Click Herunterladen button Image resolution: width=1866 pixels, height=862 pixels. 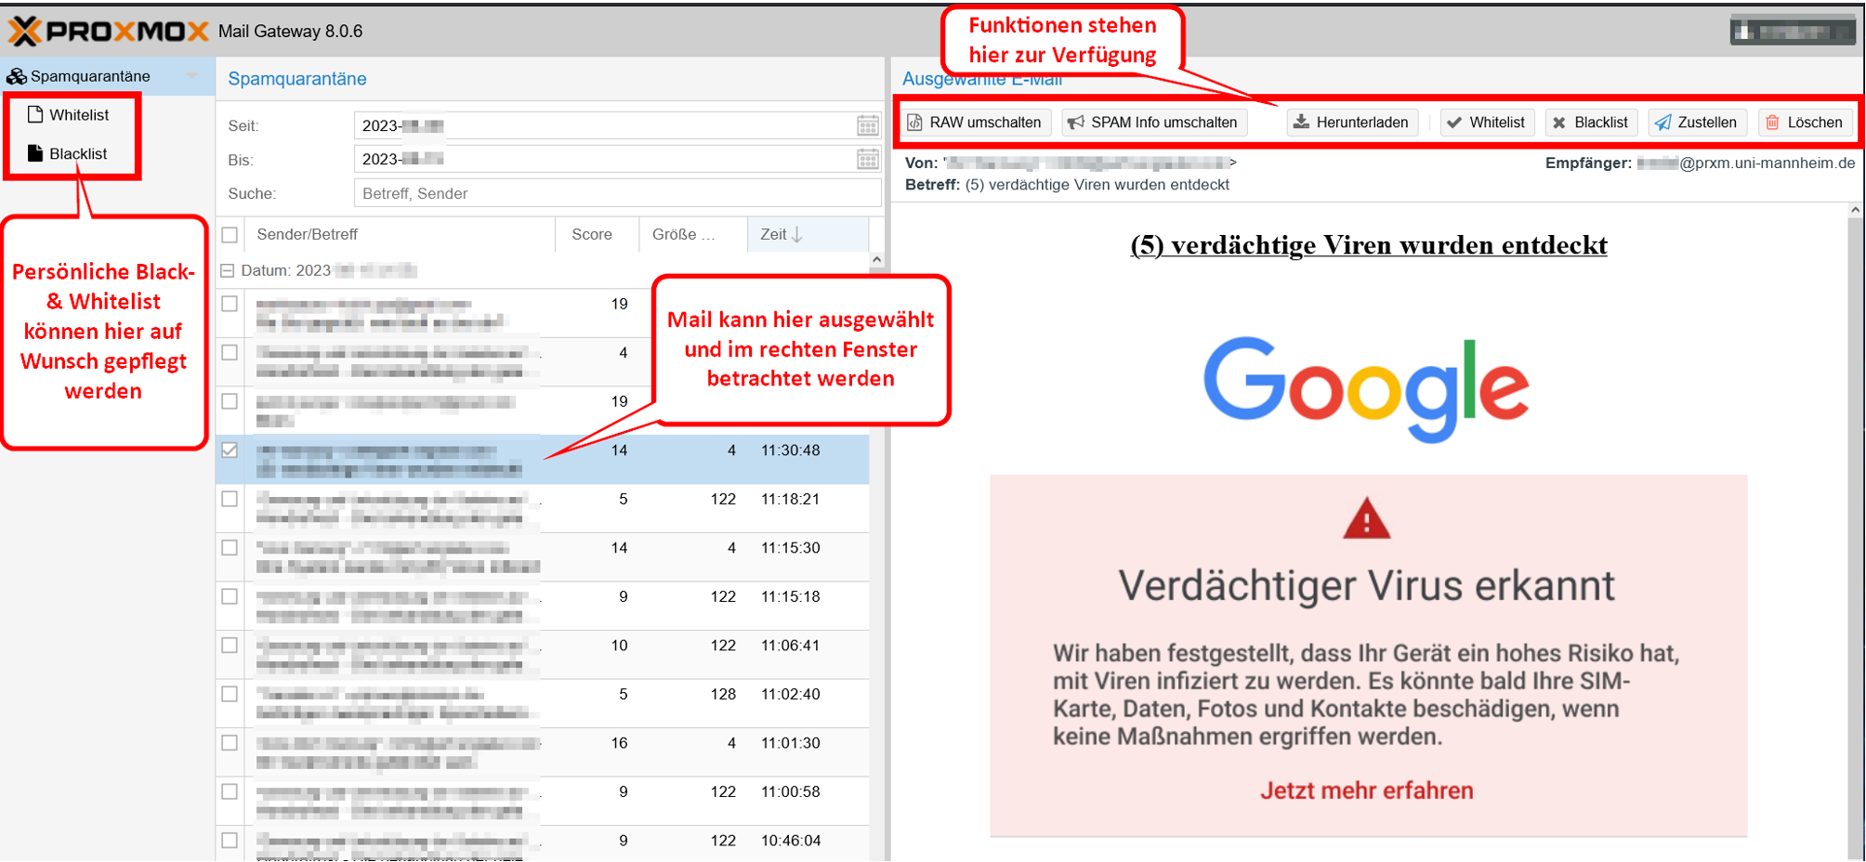pos(1352,123)
